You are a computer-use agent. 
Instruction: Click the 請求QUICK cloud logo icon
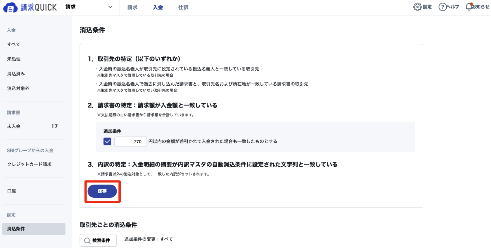[10, 8]
